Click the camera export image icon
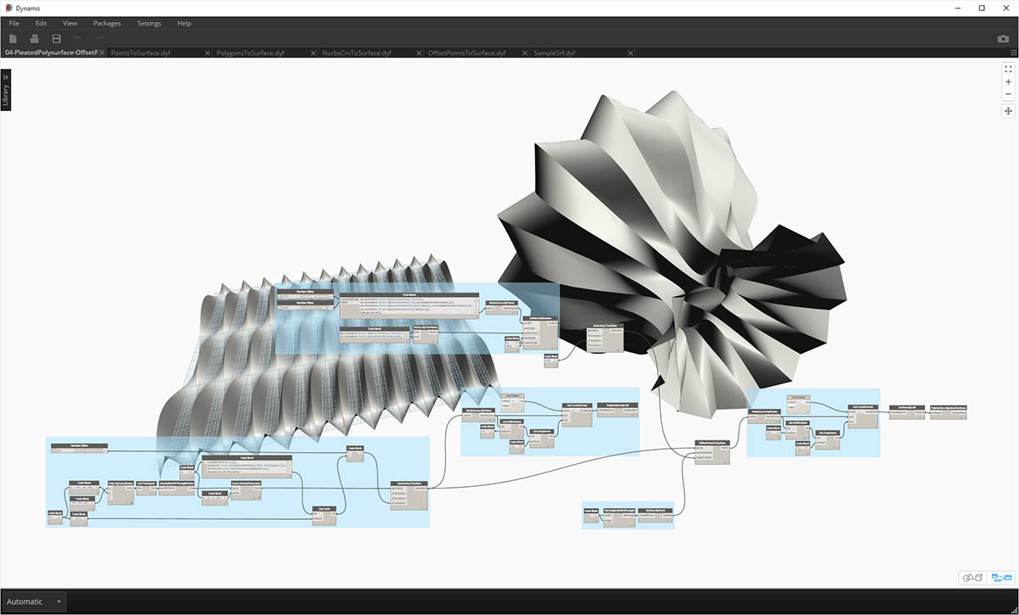Screen dimensions: 1019x615 [1003, 39]
